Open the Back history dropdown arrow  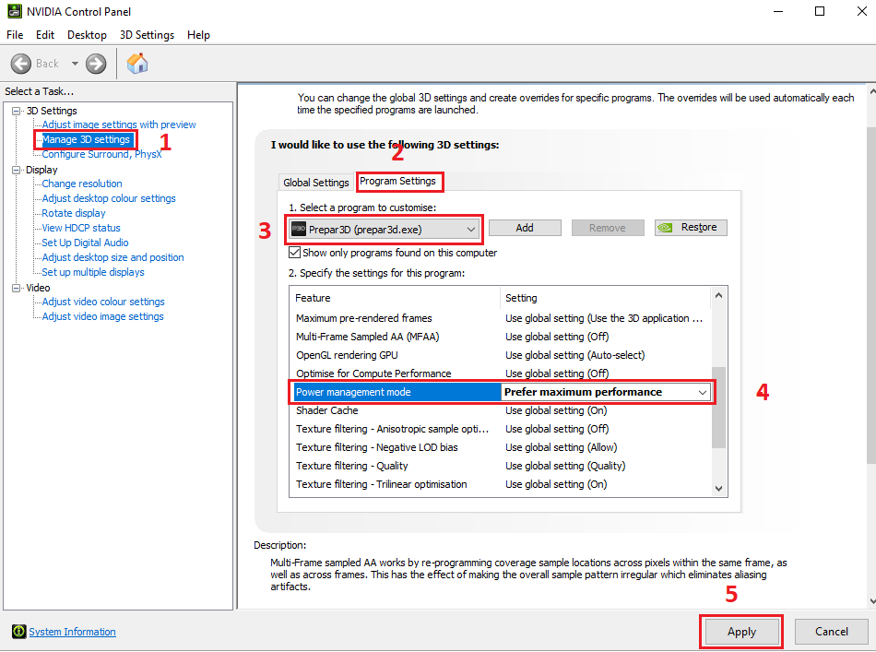[75, 64]
